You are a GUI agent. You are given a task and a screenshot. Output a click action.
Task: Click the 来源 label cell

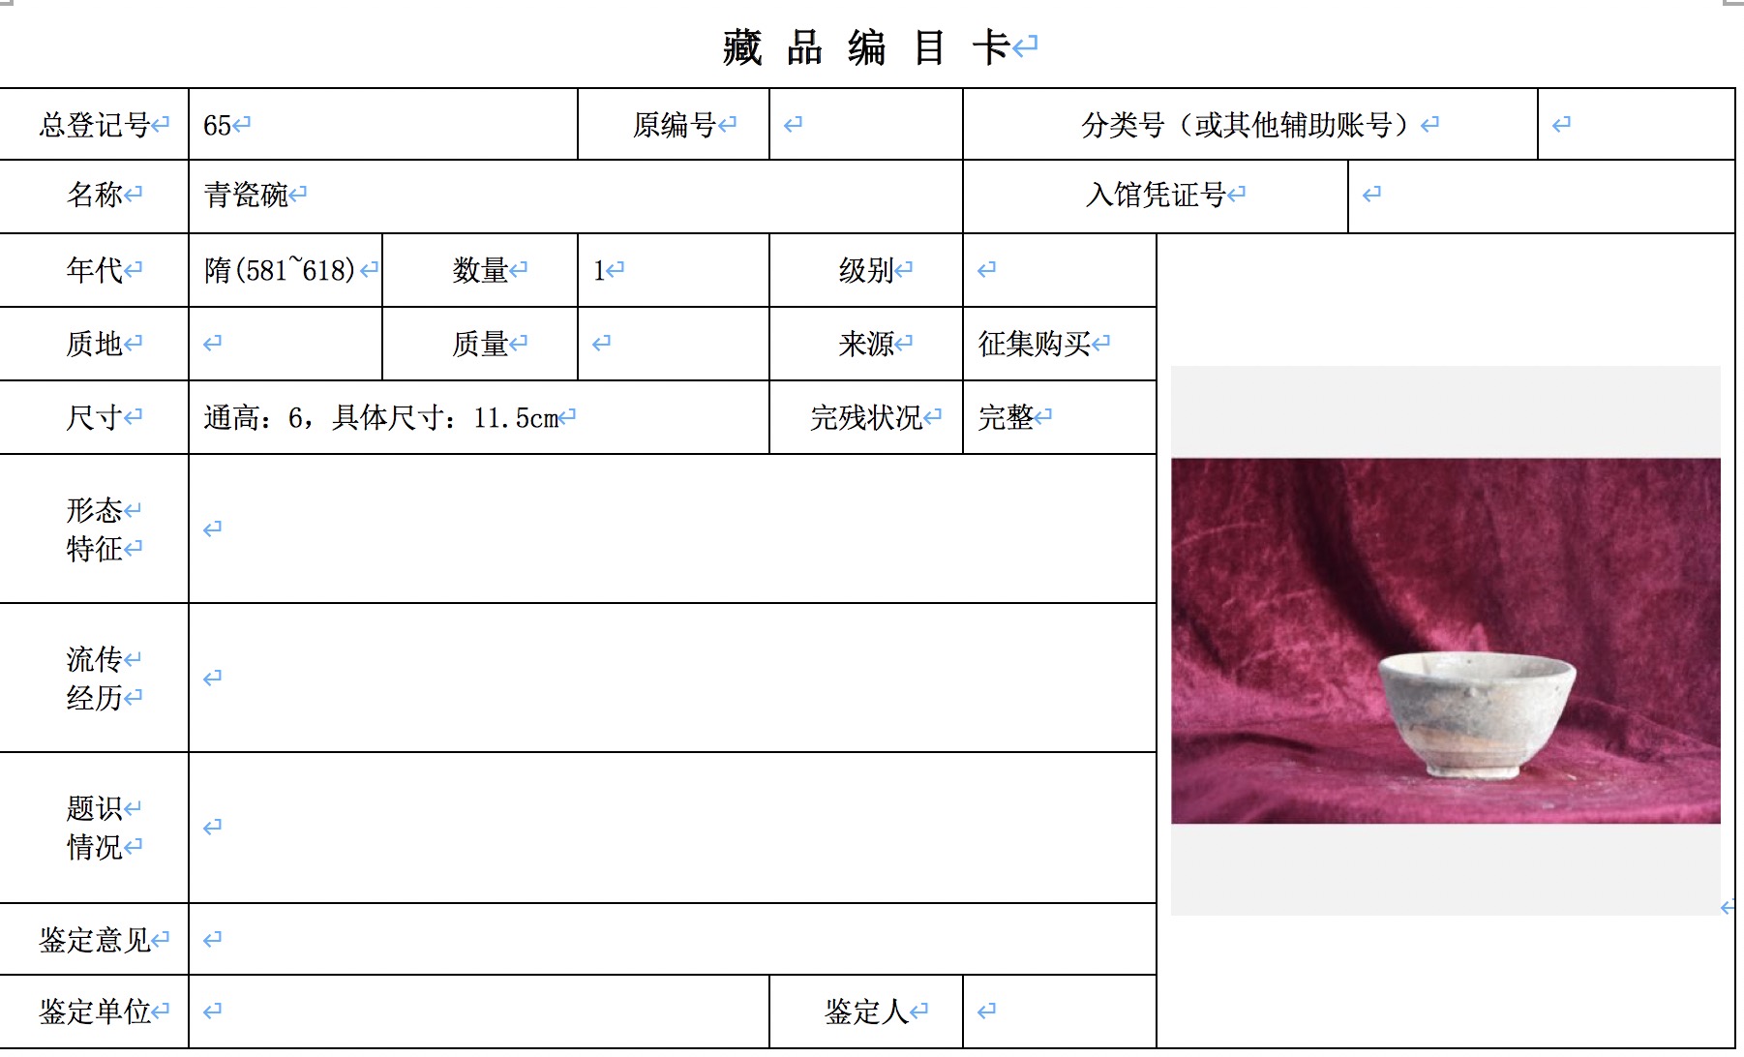pyautogui.click(x=866, y=344)
